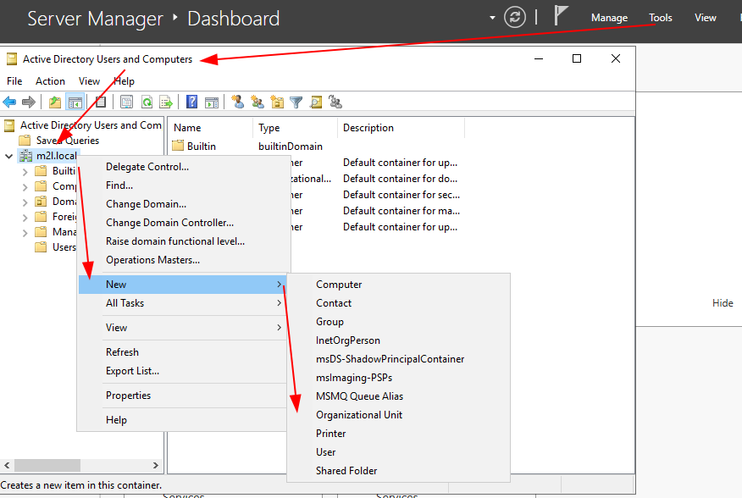Create new Group from submenu
This screenshot has height=498, width=742.
398,322
